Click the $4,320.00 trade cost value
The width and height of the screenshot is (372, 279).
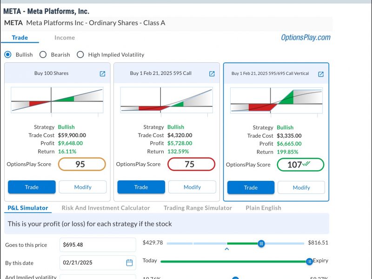(180, 135)
